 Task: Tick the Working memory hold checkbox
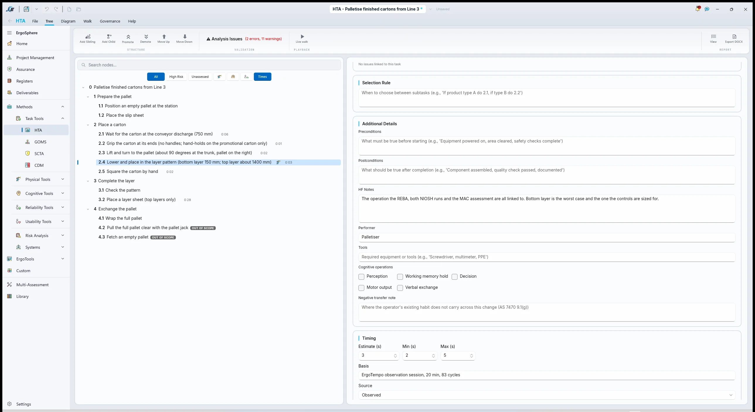(x=400, y=277)
